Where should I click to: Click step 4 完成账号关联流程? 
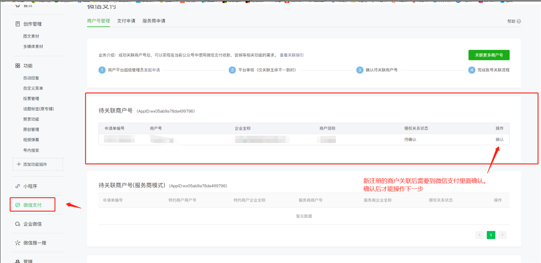pos(493,70)
